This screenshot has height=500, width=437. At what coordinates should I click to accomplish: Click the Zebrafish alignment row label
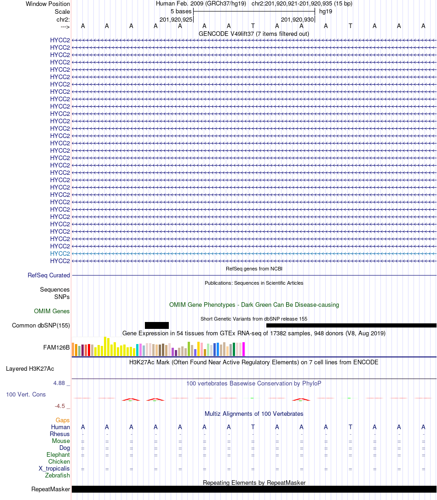[x=57, y=476]
